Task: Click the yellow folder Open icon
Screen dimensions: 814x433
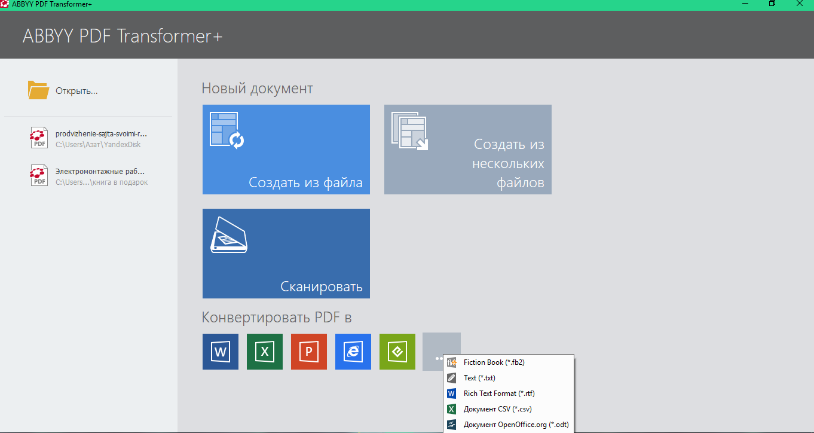Action: point(38,90)
